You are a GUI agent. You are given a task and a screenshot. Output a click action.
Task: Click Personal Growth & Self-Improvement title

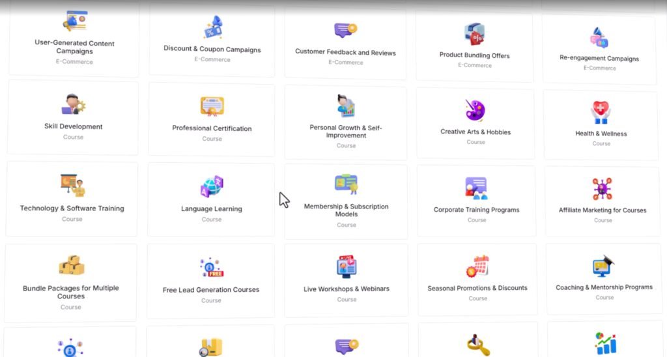346,132
